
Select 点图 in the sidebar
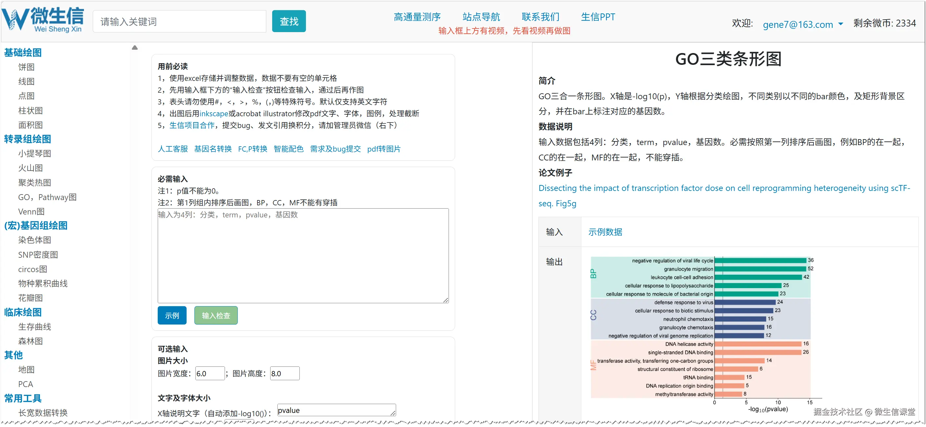(26, 96)
